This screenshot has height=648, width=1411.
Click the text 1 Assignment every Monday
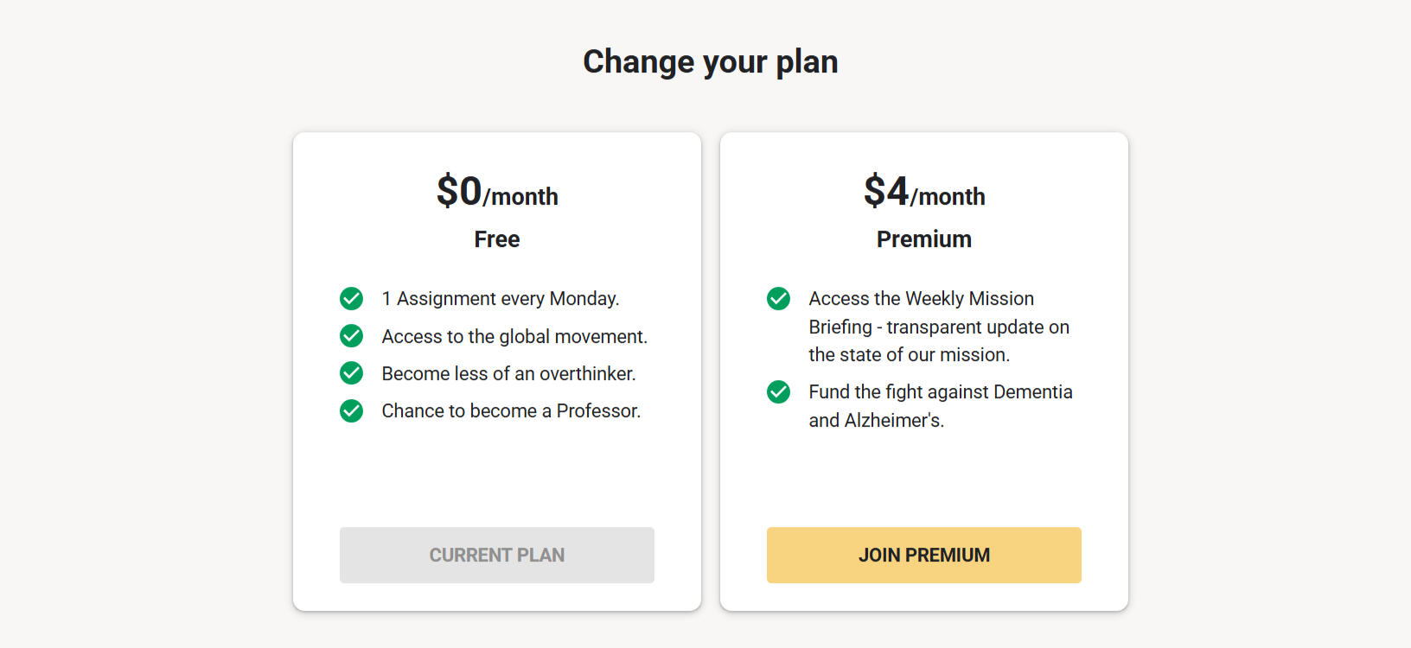(x=500, y=299)
